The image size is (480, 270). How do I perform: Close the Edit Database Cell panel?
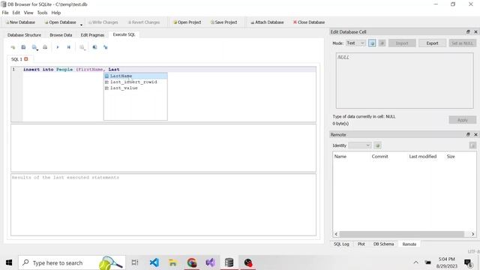475,31
